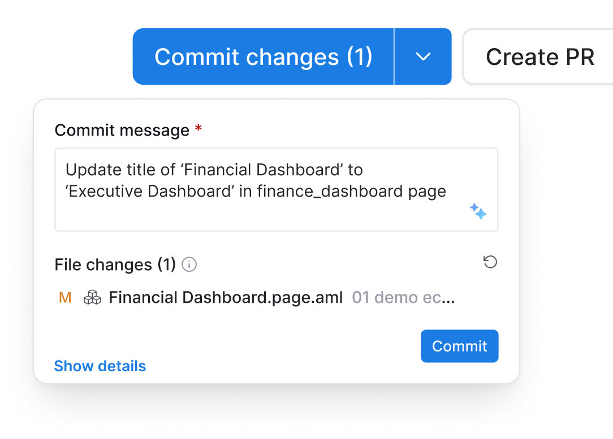This screenshot has height=439, width=613.
Task: Open the Show details link
Action: click(x=100, y=366)
